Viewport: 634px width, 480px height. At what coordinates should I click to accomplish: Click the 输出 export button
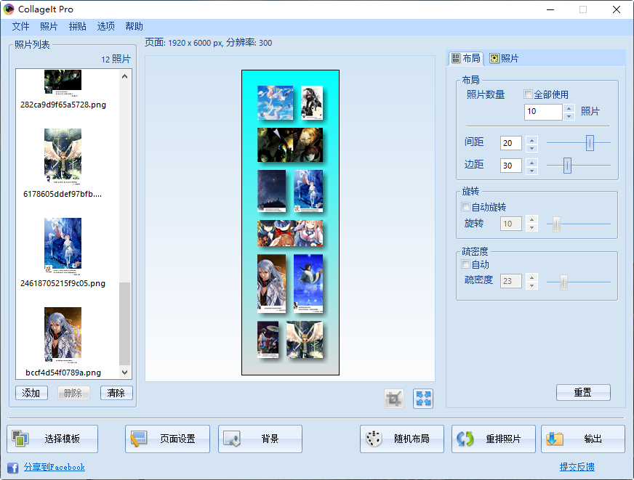tap(583, 439)
